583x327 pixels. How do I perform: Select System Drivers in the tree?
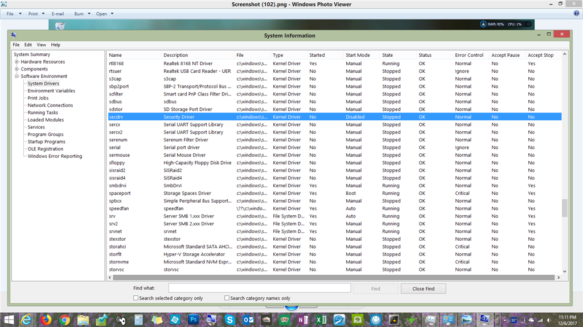point(43,83)
